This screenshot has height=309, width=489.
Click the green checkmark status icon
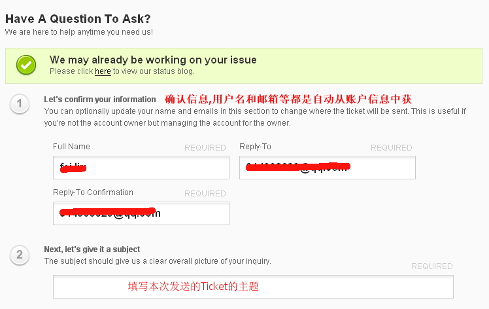pos(26,65)
